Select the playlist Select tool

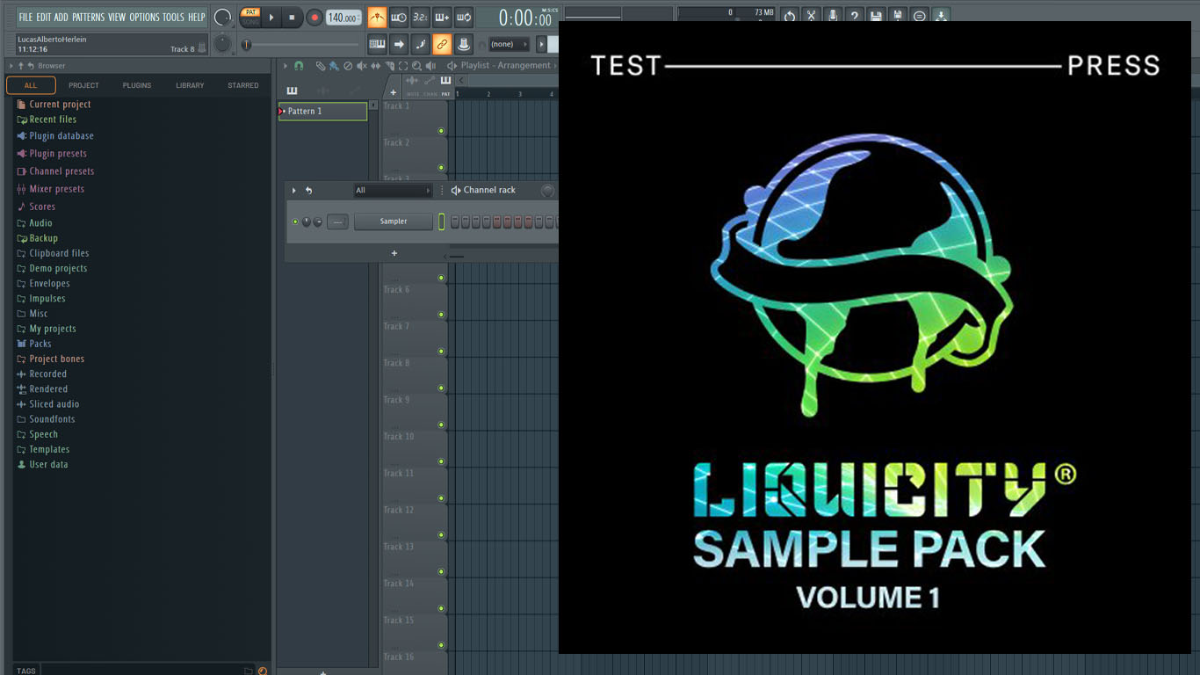[x=403, y=66]
